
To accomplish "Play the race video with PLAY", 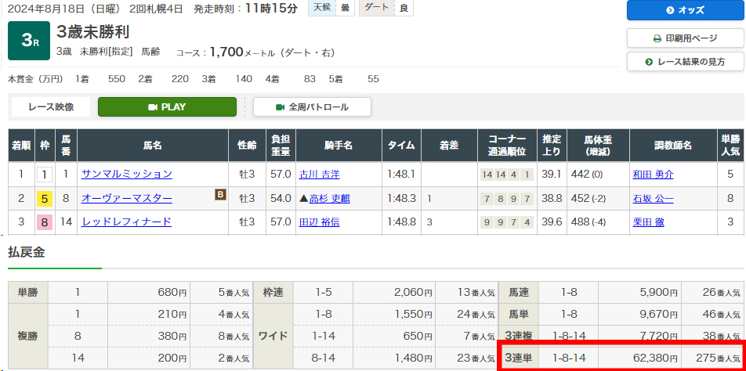I will pos(167,107).
